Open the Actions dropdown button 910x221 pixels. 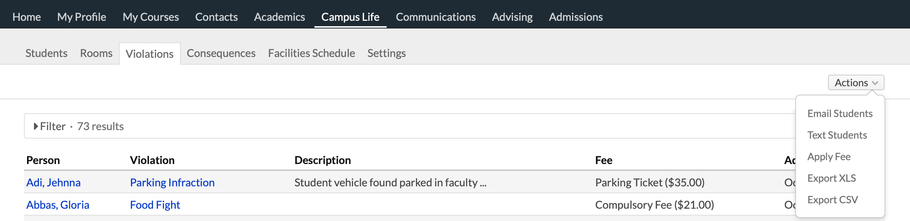tap(856, 83)
